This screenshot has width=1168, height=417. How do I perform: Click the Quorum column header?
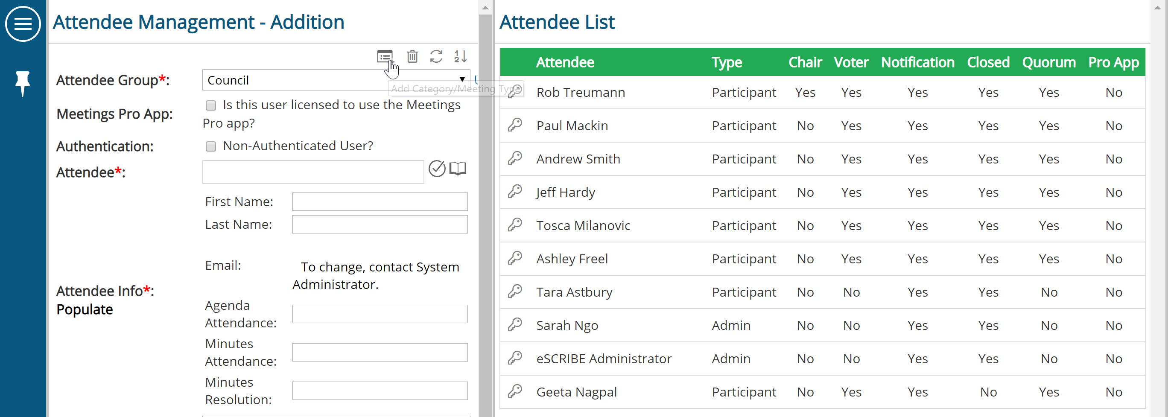pos(1049,62)
